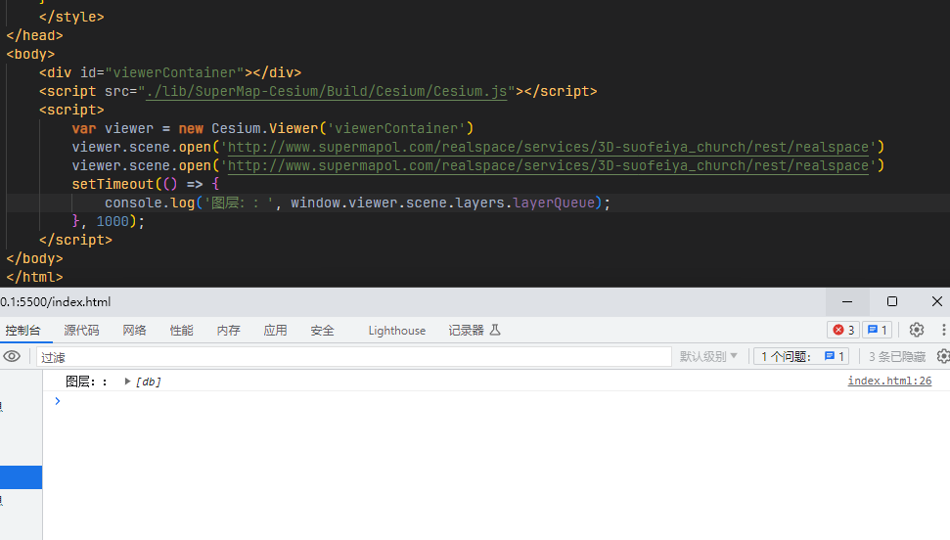Switch to the 安全 tab
The image size is (950, 540).
coord(322,331)
